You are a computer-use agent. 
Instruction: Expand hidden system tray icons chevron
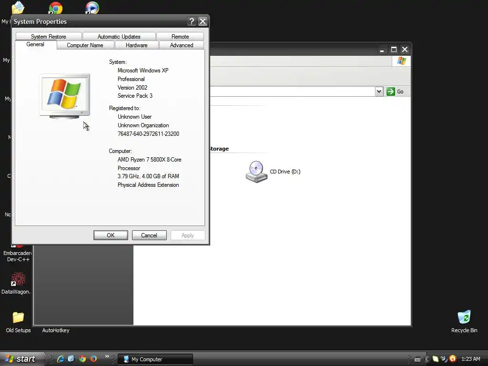point(427,359)
